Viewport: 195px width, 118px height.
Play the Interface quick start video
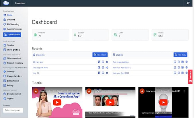pos(110,102)
